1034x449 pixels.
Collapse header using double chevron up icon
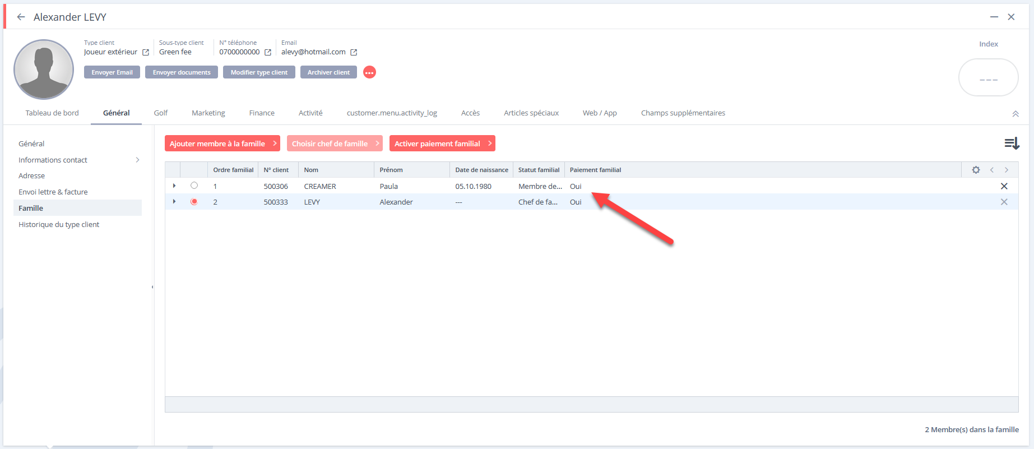1016,114
